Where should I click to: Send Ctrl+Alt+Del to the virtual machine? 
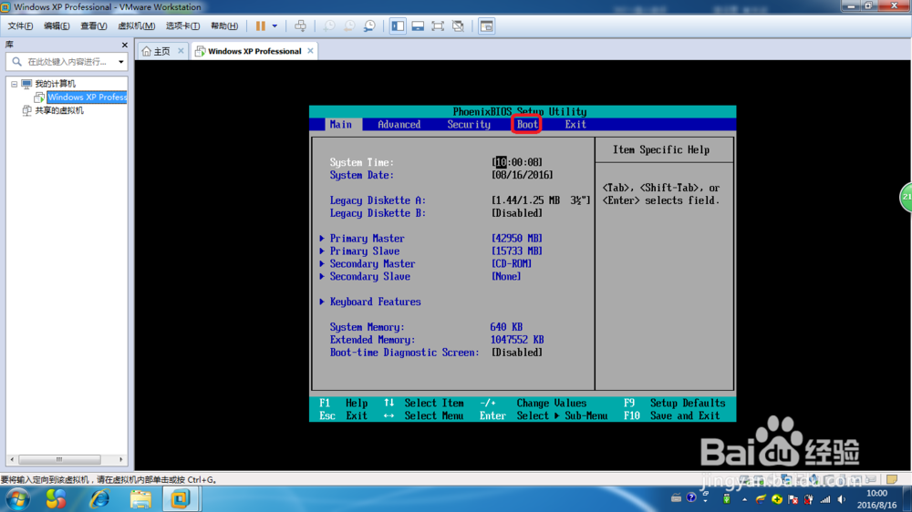tap(300, 26)
